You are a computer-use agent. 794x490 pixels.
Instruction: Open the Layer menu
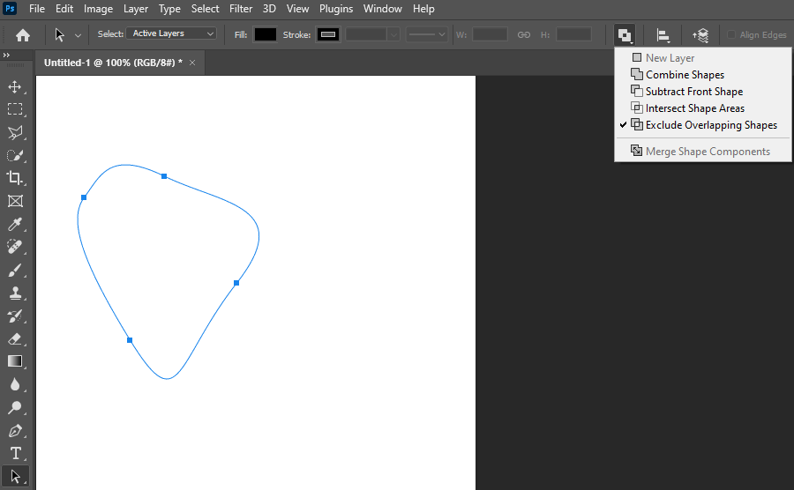click(x=136, y=9)
